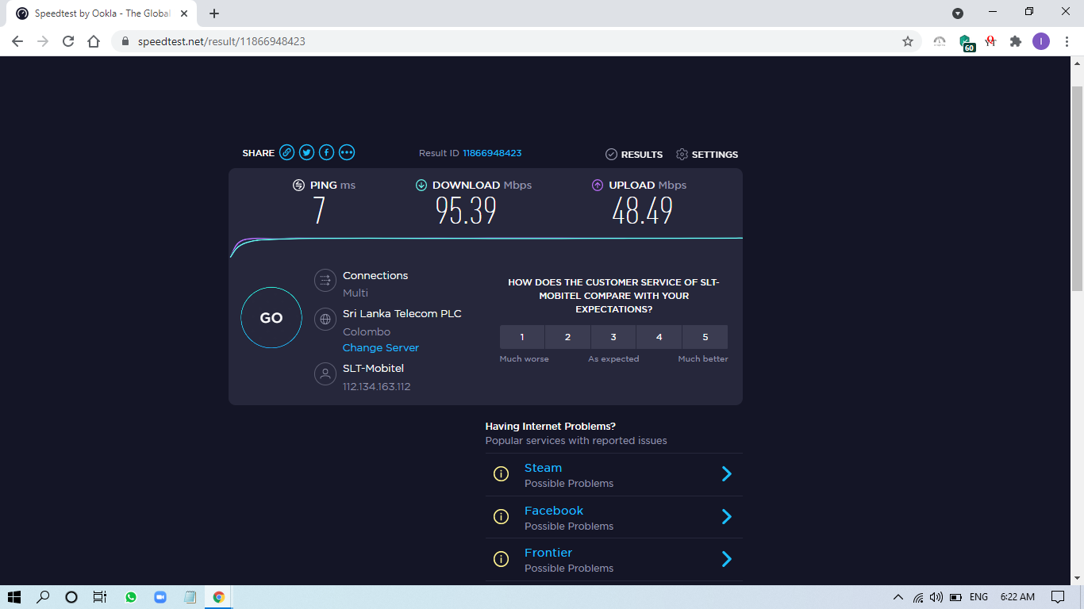Rate customer service 1 Much worse
The width and height of the screenshot is (1084, 609).
(x=522, y=337)
